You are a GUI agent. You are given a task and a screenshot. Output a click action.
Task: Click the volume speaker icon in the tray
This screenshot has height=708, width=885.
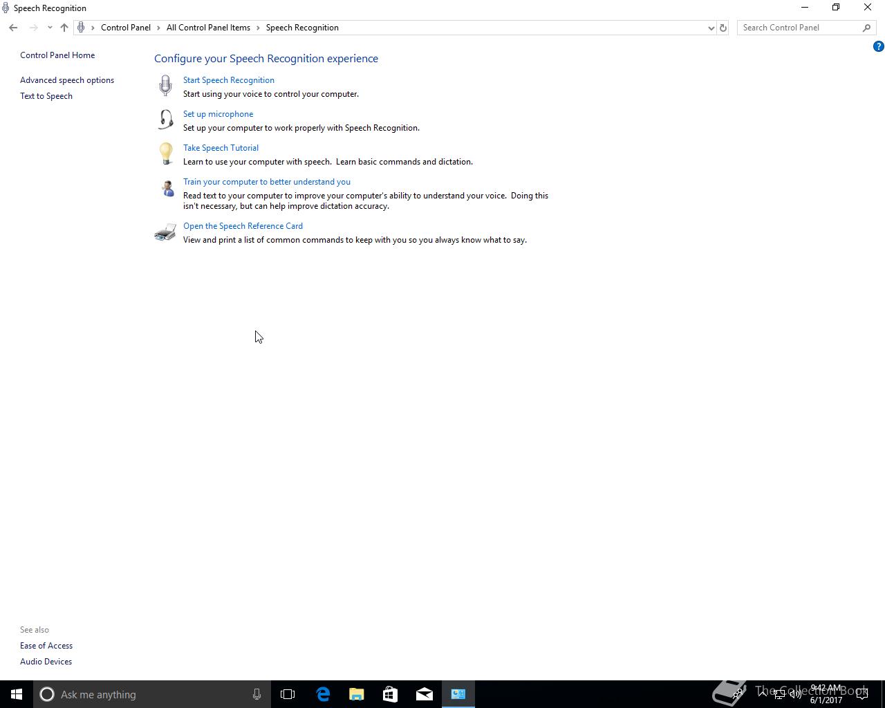point(796,694)
